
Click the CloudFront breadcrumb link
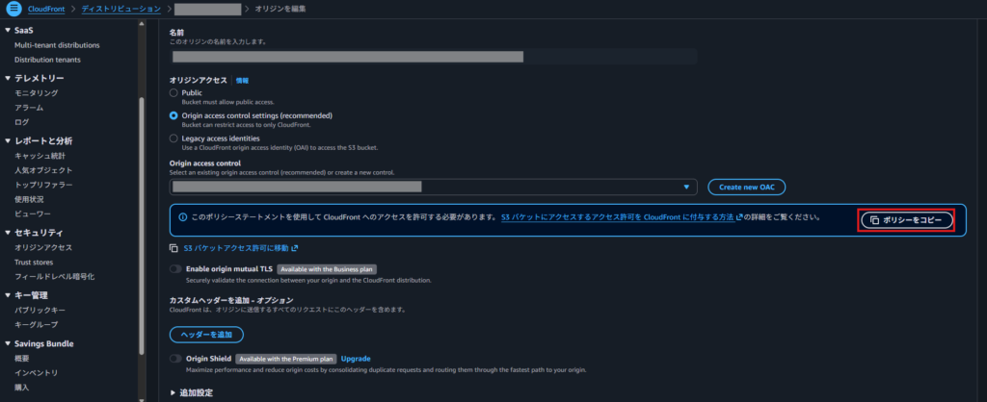tap(46, 9)
